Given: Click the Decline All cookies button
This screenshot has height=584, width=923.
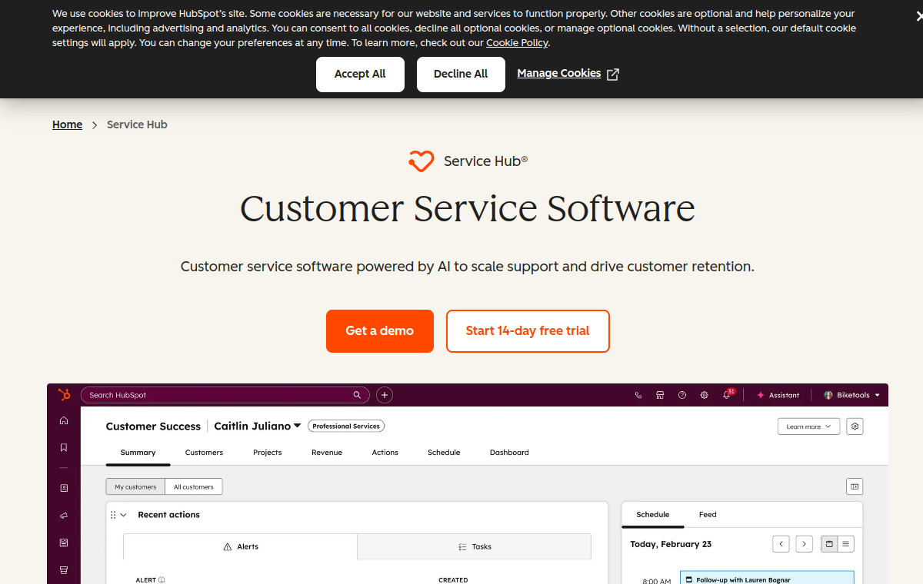Looking at the screenshot, I should click(x=461, y=75).
